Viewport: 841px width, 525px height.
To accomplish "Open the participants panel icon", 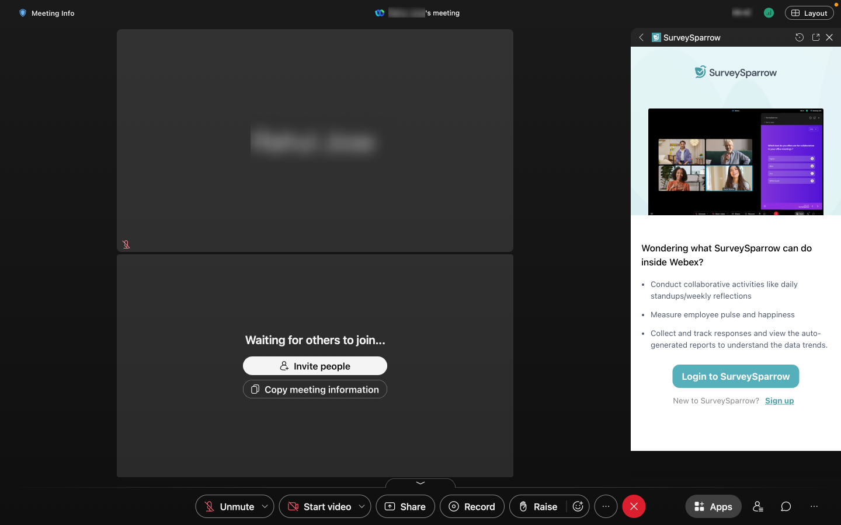I will click(758, 506).
